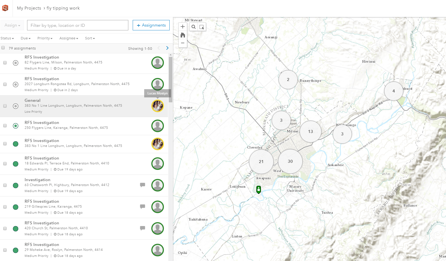Click Lucas Mostyn's avatar on the General assignment

(x=158, y=106)
